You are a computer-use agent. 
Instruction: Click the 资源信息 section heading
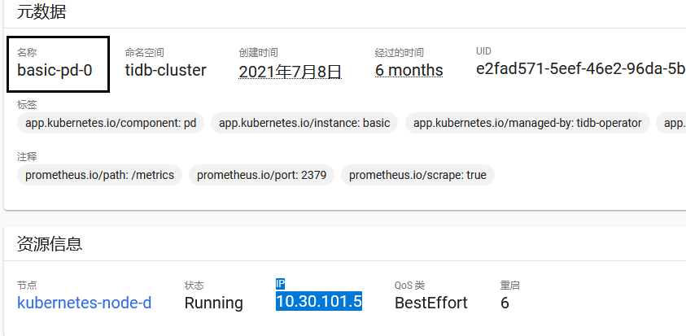click(50, 244)
